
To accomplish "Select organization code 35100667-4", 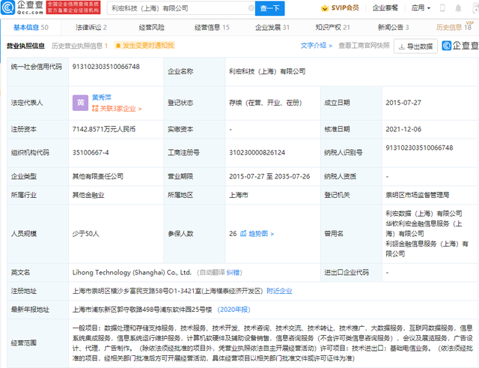I will (x=91, y=153).
